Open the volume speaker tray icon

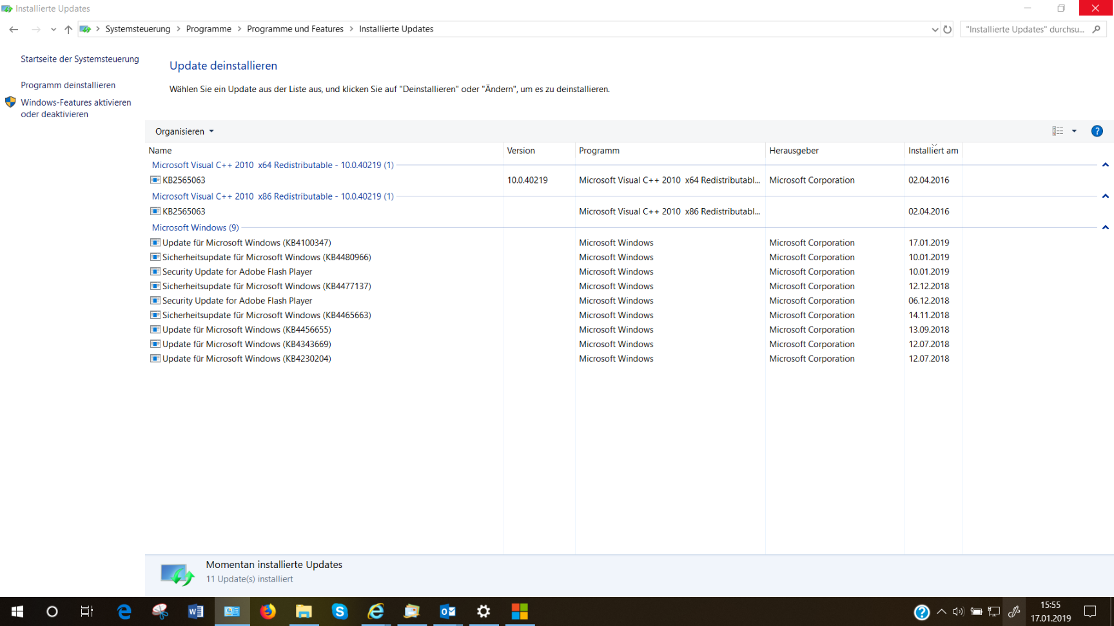[959, 612]
